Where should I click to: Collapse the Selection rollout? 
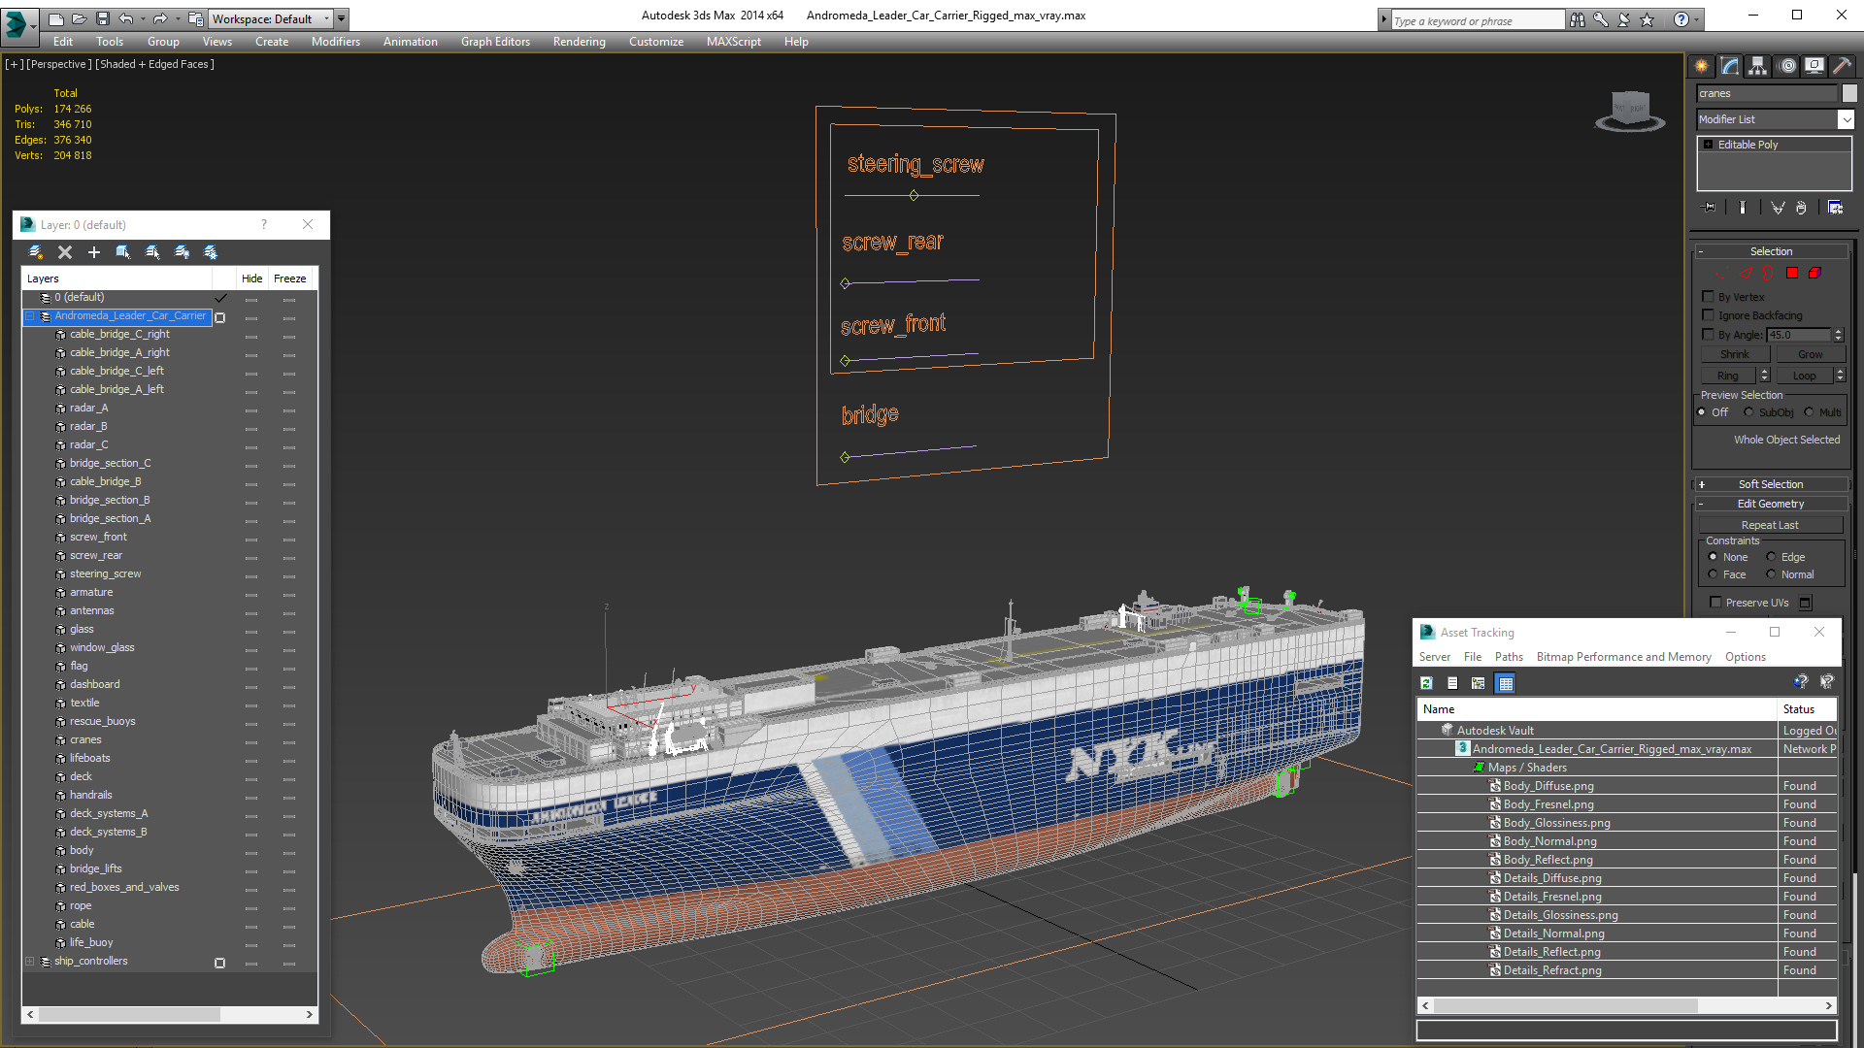[x=1770, y=251]
